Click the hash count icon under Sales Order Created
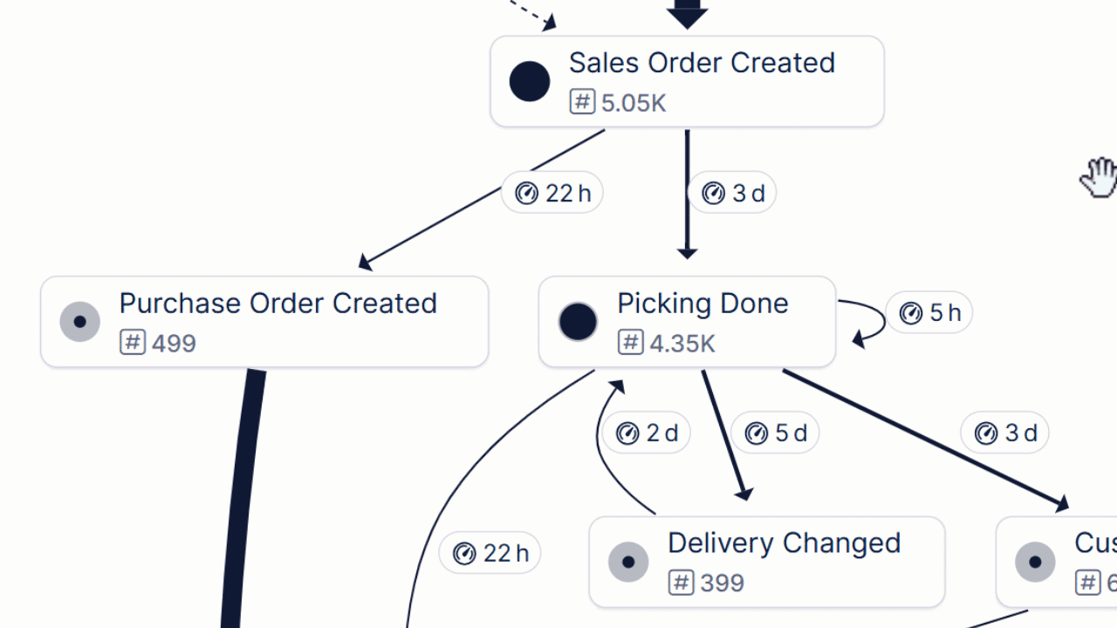Screen dimensions: 1117x628 pyautogui.click(x=582, y=102)
